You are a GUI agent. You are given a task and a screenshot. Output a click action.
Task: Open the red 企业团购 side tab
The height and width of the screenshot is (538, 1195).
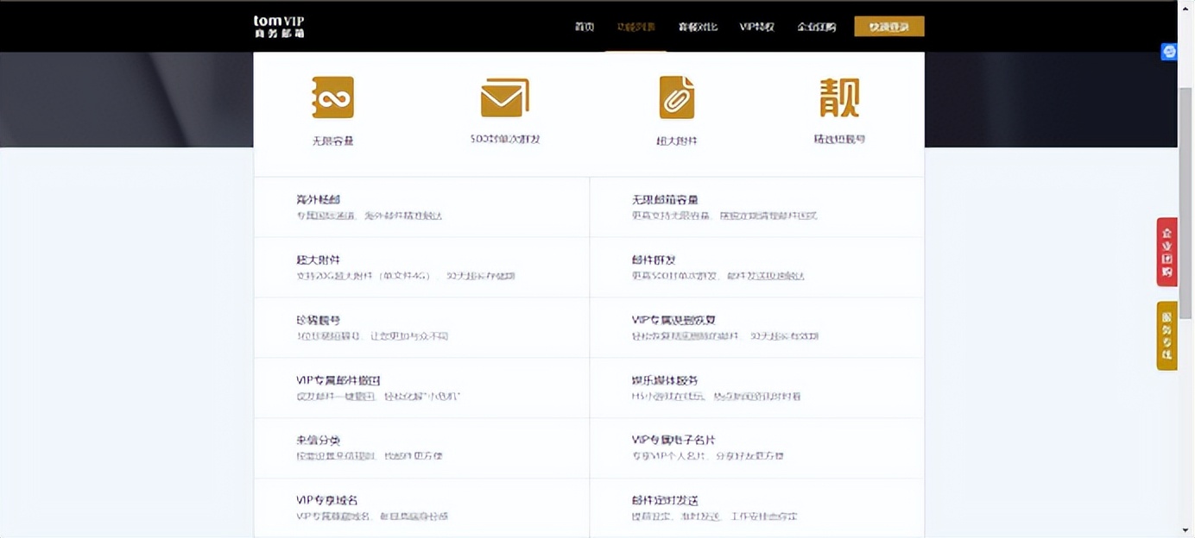(1167, 253)
